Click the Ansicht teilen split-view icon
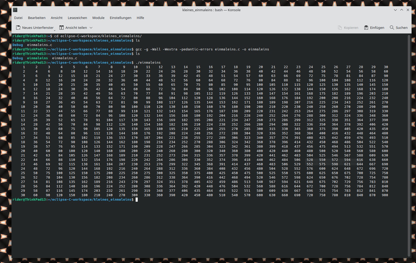This screenshot has height=263, width=416. (62, 28)
